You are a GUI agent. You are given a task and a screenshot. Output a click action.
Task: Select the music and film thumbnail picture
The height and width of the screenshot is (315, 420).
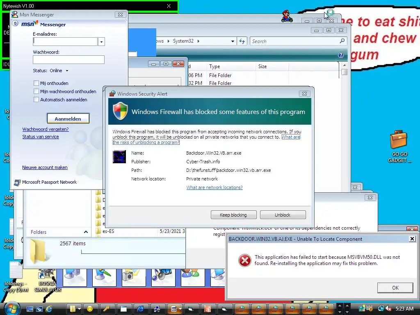click(x=163, y=278)
